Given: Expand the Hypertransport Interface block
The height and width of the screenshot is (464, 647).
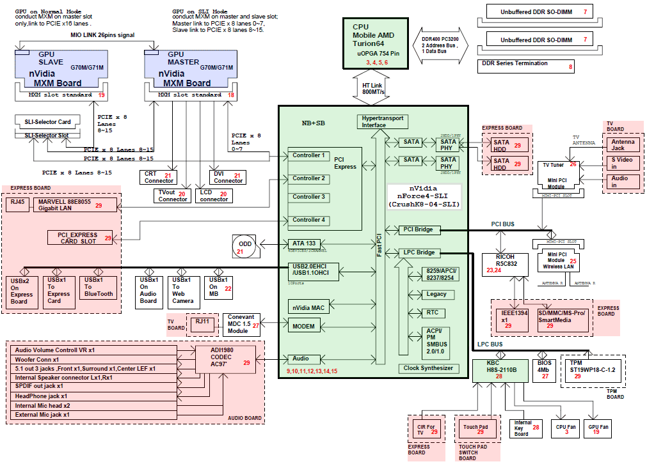Looking at the screenshot, I should pyautogui.click(x=381, y=122).
